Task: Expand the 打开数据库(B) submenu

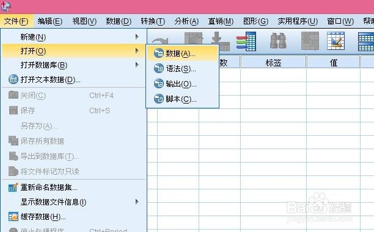Action: point(73,65)
